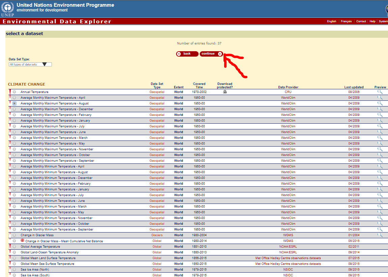This screenshot has height=277, width=388.
Task: Preview Average Monthly Maximum Temperature - July dataset
Action: click(380, 126)
